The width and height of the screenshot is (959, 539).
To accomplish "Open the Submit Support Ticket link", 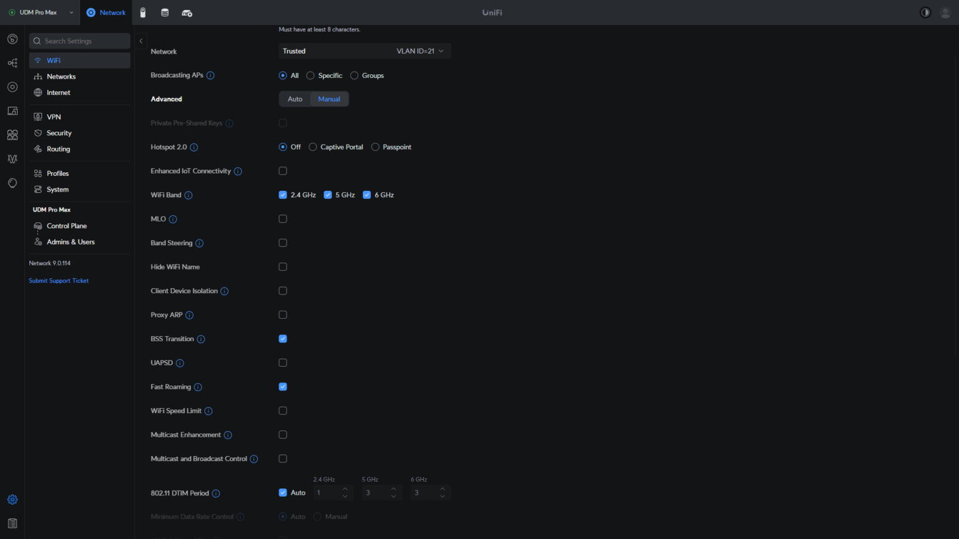I will pos(58,280).
